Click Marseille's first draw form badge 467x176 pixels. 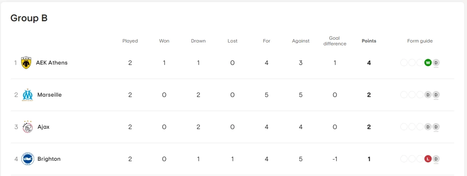(428, 95)
